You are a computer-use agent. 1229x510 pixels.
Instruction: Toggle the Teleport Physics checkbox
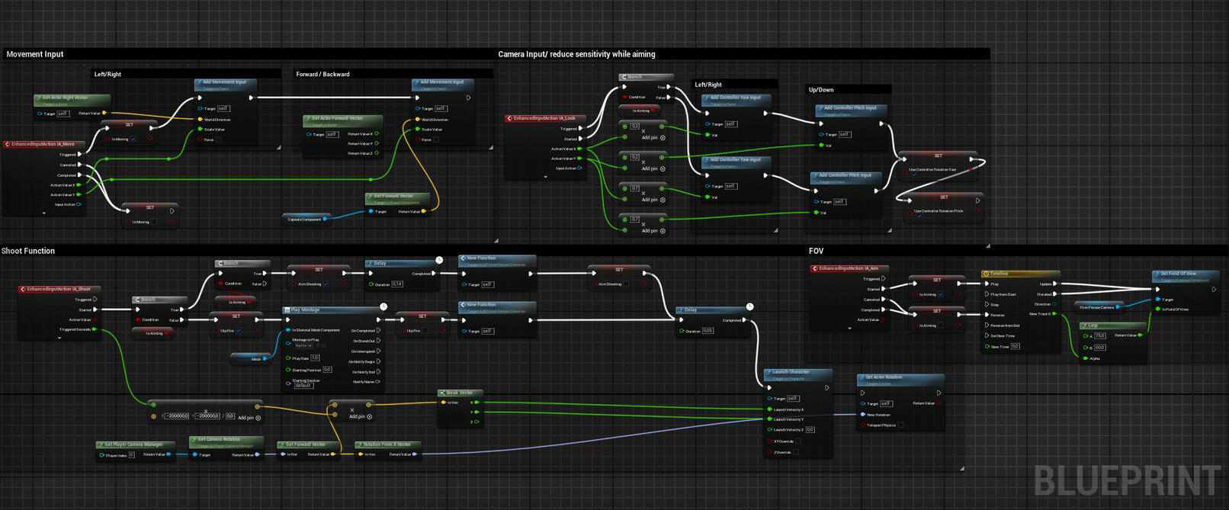click(900, 425)
